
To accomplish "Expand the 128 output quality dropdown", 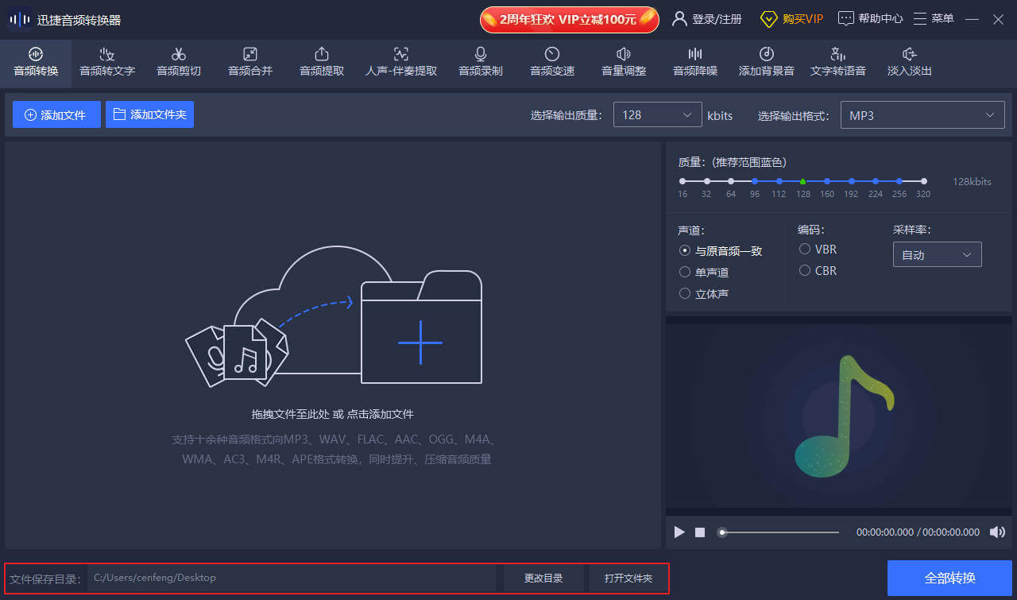I will [x=658, y=115].
